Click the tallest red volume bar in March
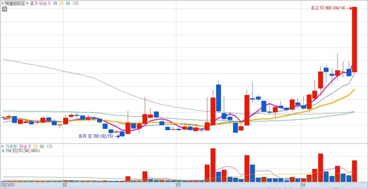This screenshot has width=368, height=189. [x=213, y=165]
